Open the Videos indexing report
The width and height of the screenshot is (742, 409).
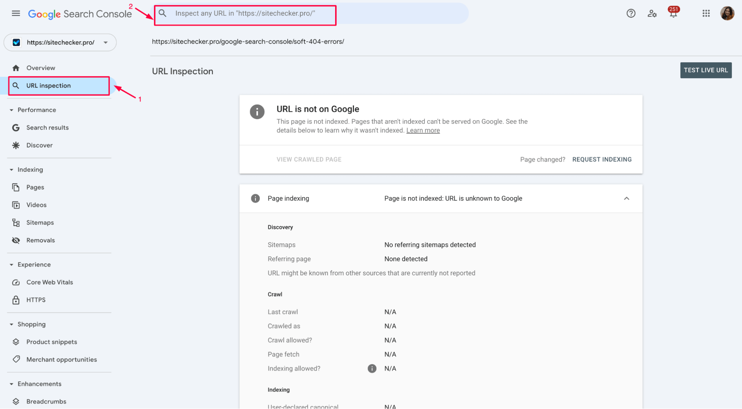pyautogui.click(x=36, y=205)
